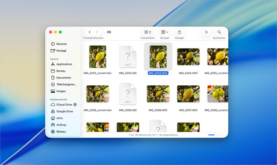The width and height of the screenshot is (277, 165).
Task: Minimize the window with yellow button
Action: pyautogui.click(x=56, y=32)
